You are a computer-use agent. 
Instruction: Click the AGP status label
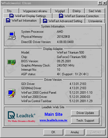(x=29, y=74)
